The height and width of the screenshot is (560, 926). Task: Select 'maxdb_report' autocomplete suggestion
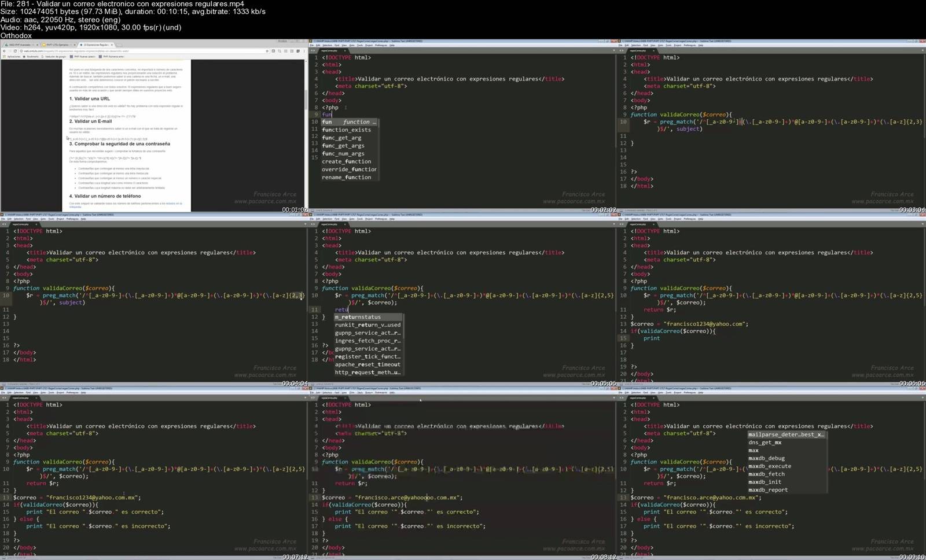(786, 489)
